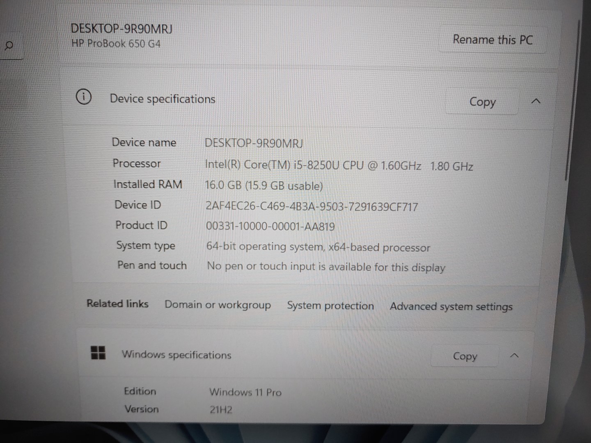Select the 64-bit operating system value

point(318,247)
